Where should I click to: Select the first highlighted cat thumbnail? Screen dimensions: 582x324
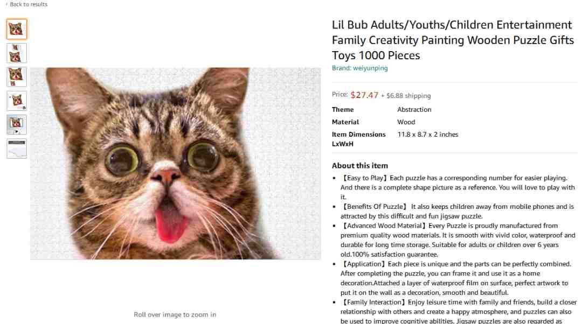coord(17,29)
